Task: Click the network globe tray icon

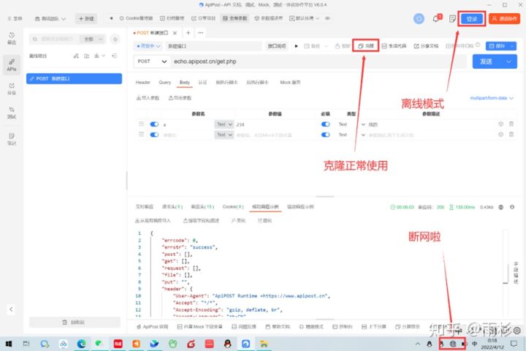Action: [452, 344]
